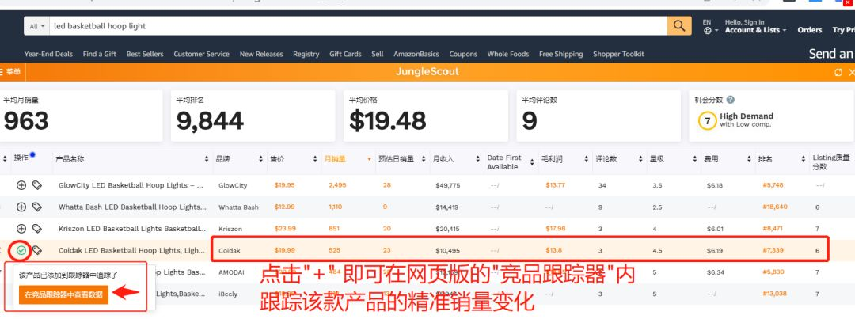This screenshot has height=319, width=855.
Task: Open the JungleScout 菜单 hamburger menu
Action: pyautogui.click(x=10, y=72)
